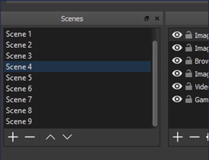Select Scene 9

pyautogui.click(x=19, y=121)
